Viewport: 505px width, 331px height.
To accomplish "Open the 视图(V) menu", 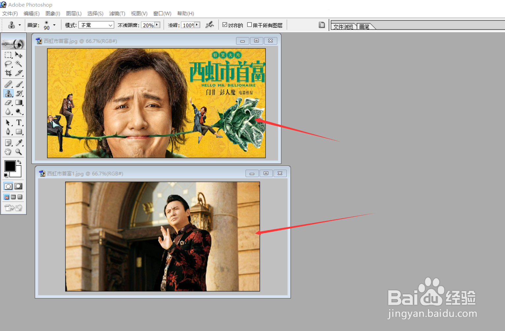I will [x=139, y=14].
